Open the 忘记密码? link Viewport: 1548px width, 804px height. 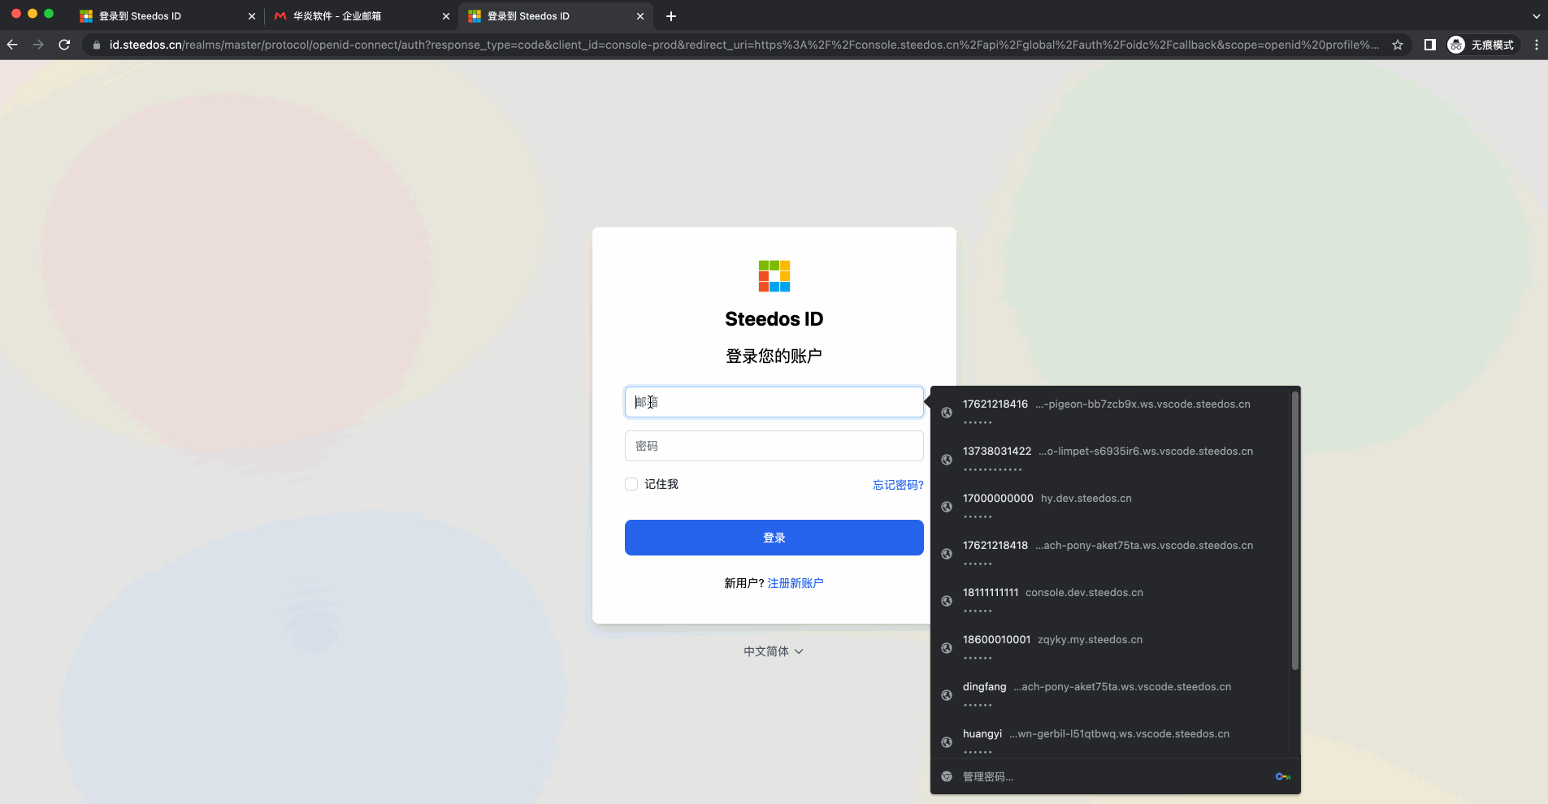898,485
